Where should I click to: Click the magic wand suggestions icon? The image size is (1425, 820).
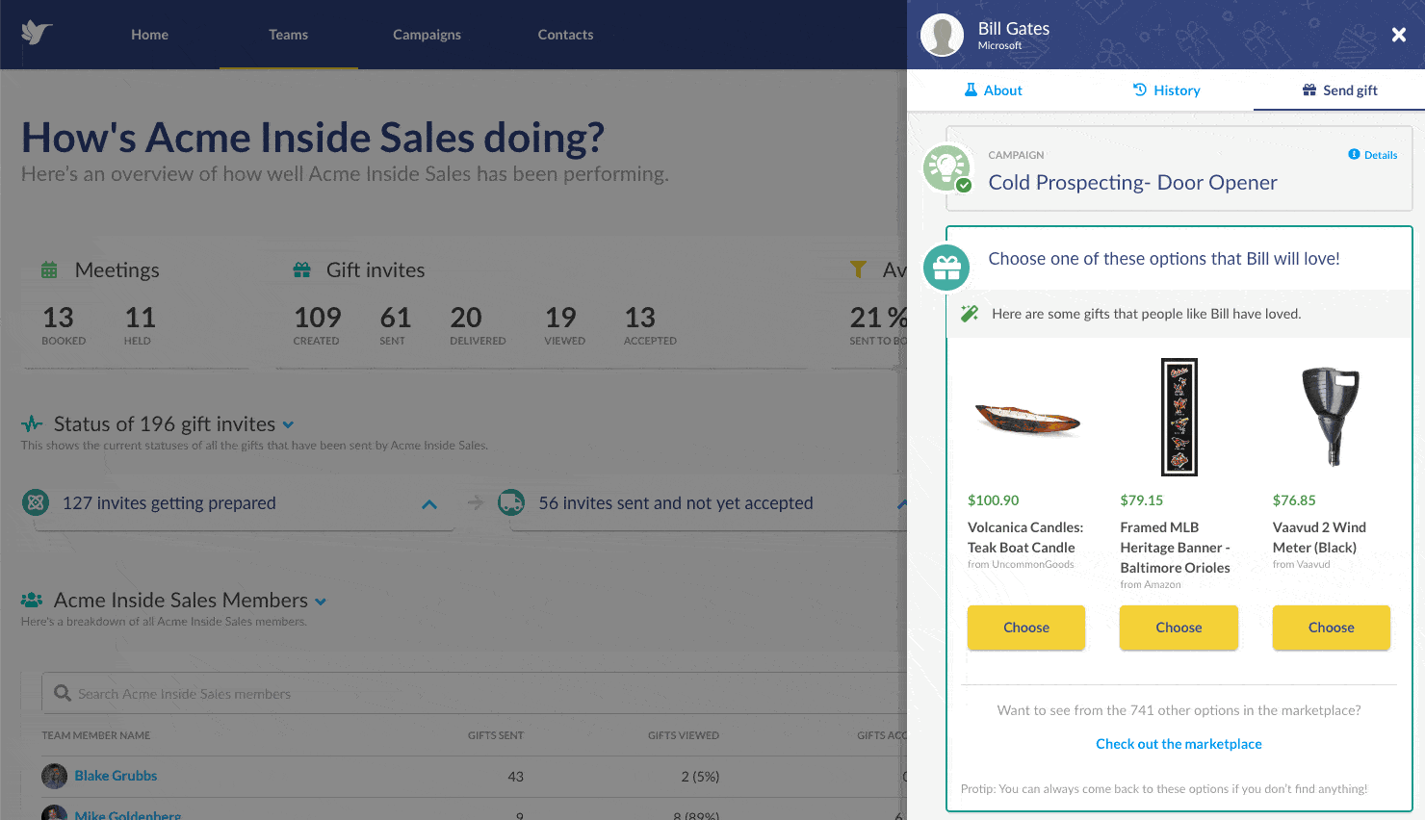(x=970, y=314)
